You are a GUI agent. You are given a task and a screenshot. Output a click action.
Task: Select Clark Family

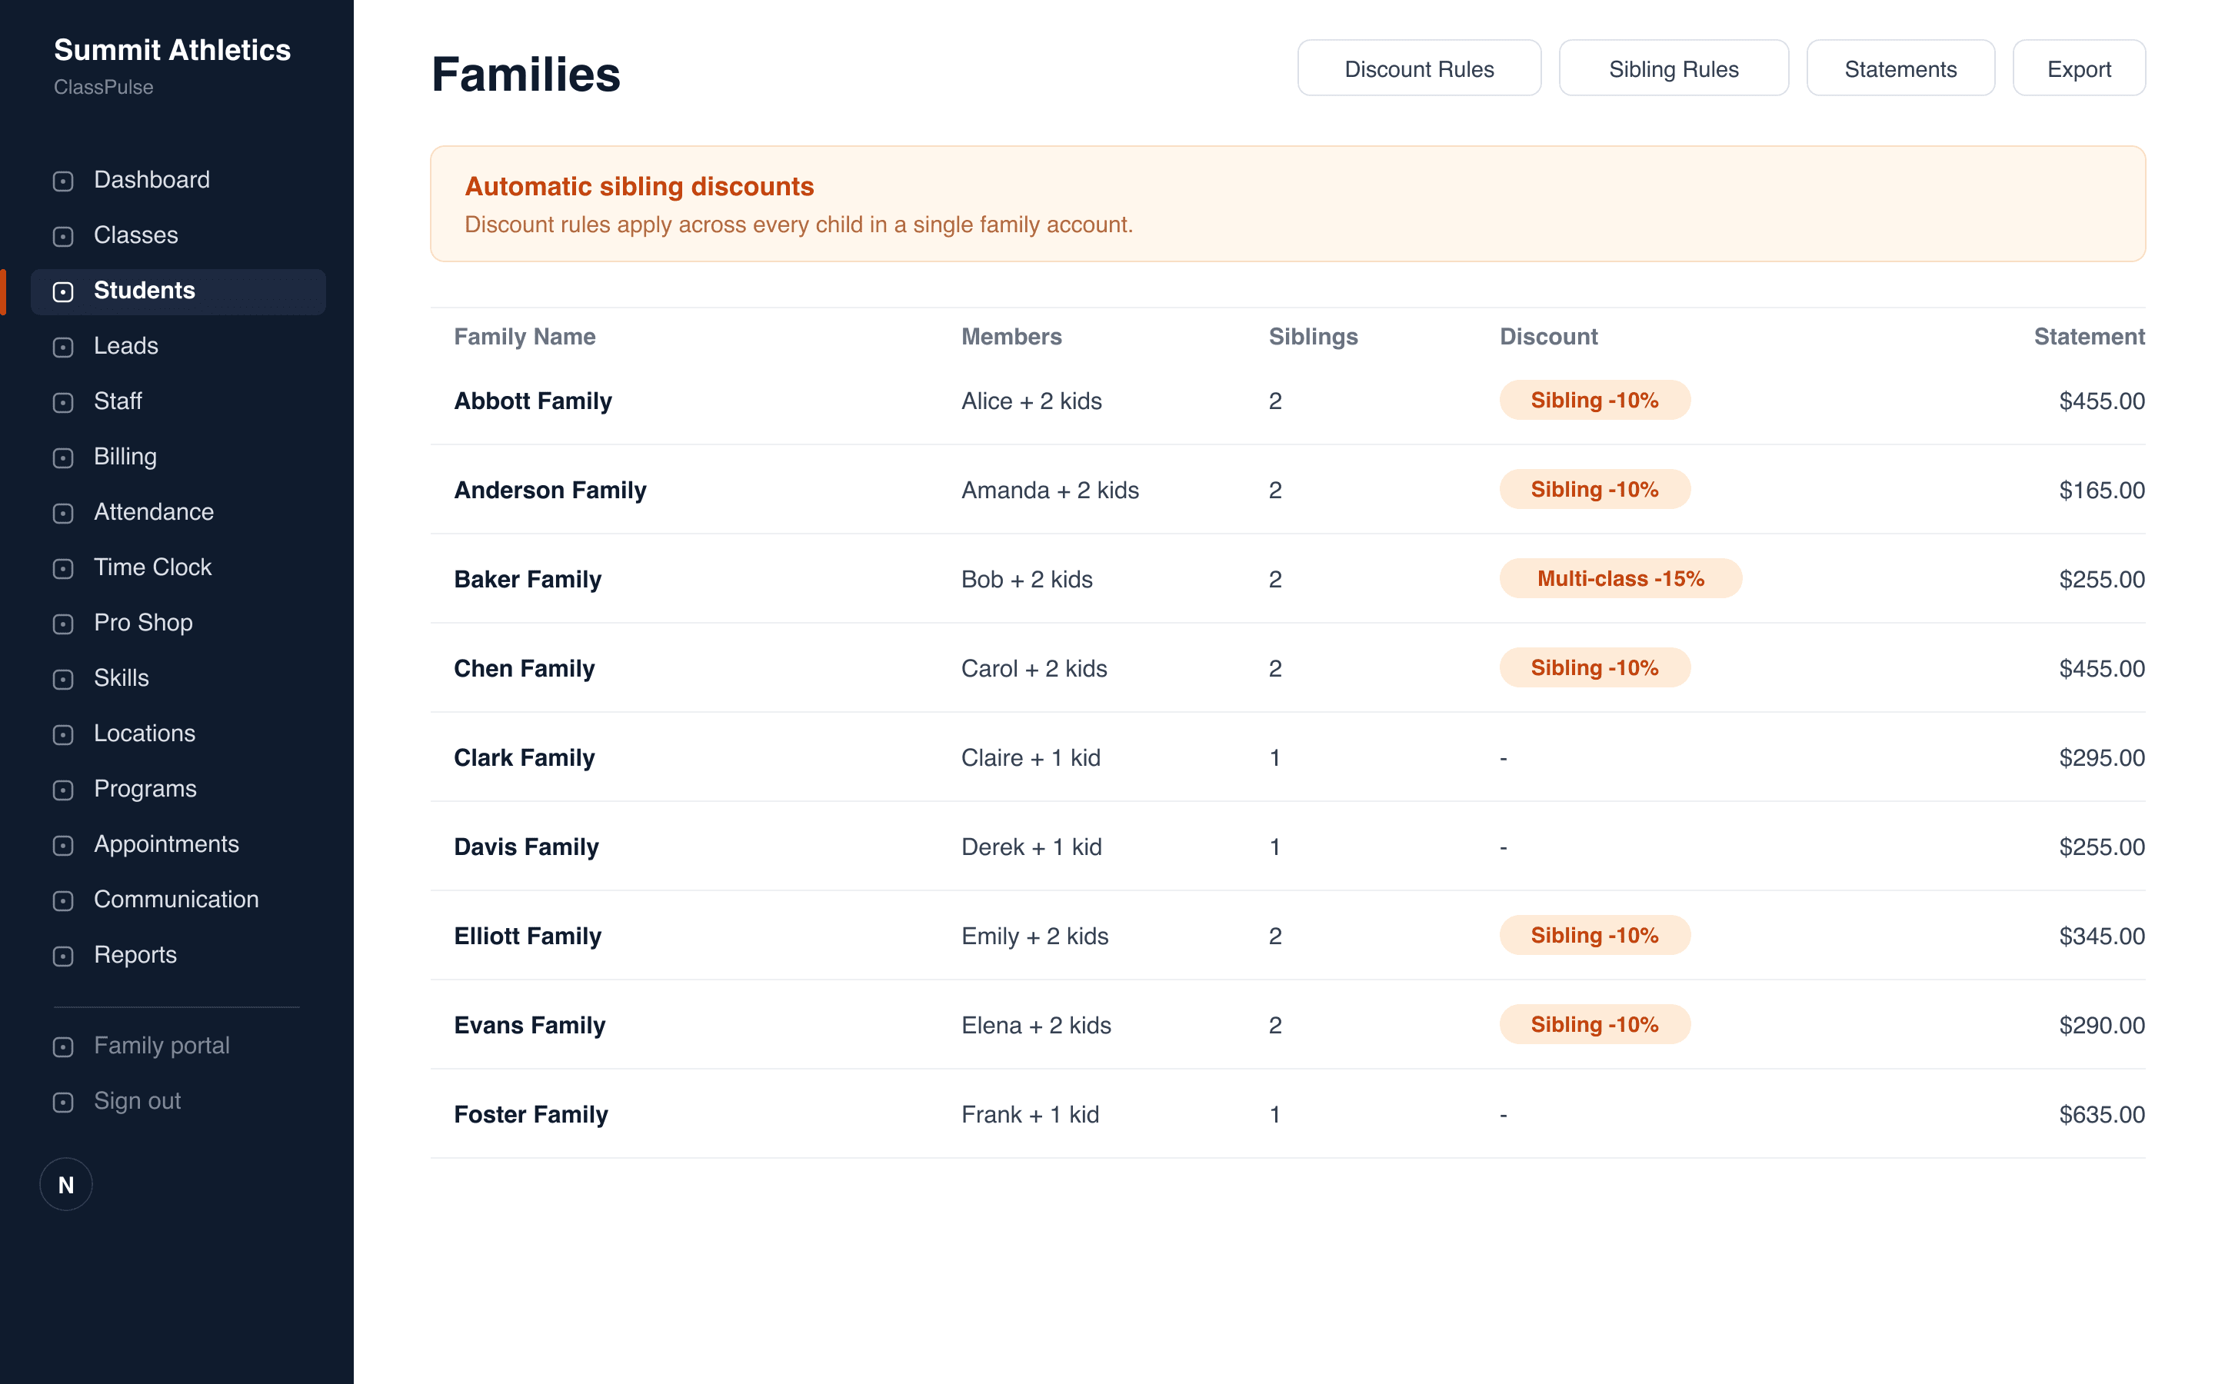1287,758
